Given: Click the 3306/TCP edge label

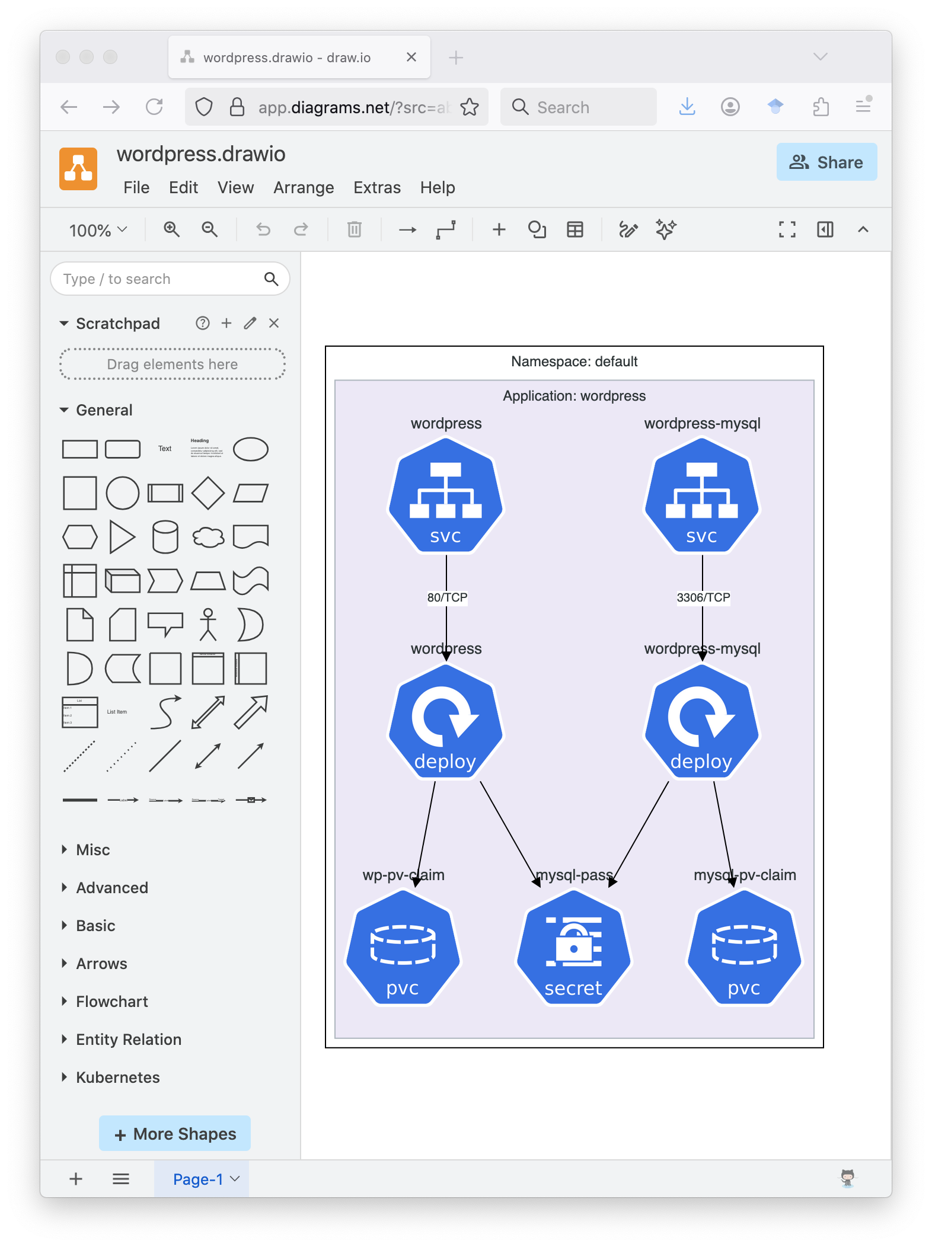Looking at the screenshot, I should [703, 597].
